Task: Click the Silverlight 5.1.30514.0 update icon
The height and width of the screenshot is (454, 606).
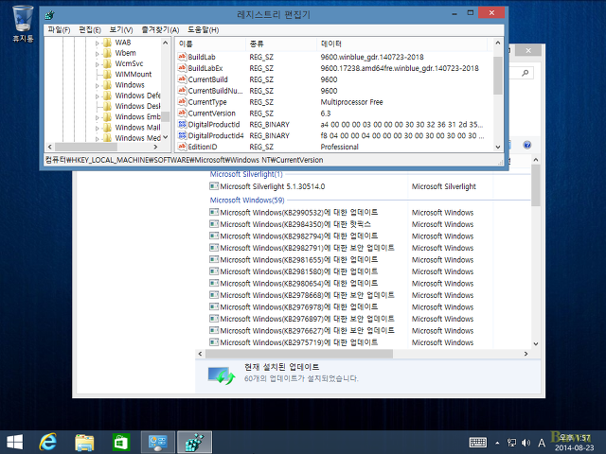Action: click(214, 186)
